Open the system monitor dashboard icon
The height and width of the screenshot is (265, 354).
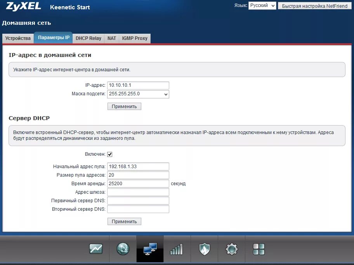(95, 249)
